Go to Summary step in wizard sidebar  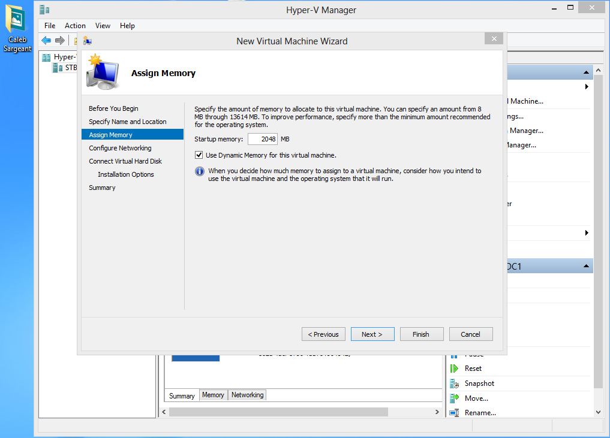pyautogui.click(x=102, y=188)
